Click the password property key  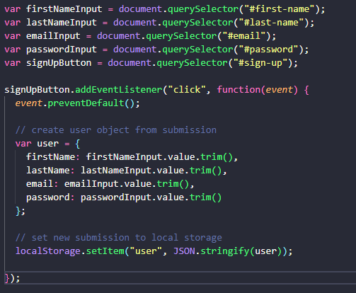coord(48,197)
